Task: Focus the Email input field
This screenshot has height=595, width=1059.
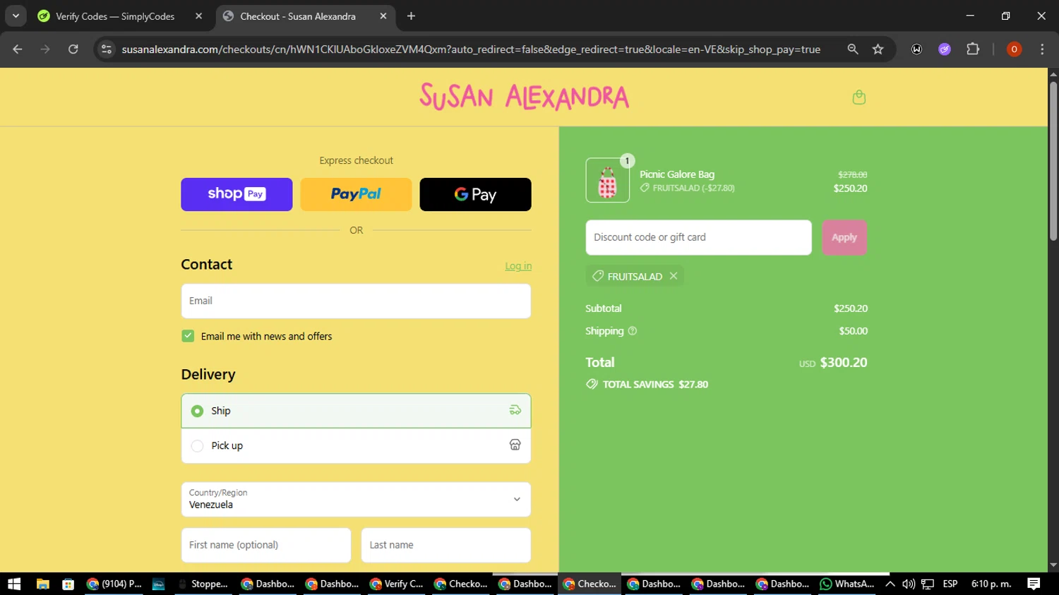Action: coord(356,301)
